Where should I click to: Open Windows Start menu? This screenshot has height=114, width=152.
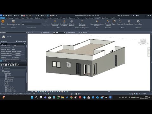32,97
